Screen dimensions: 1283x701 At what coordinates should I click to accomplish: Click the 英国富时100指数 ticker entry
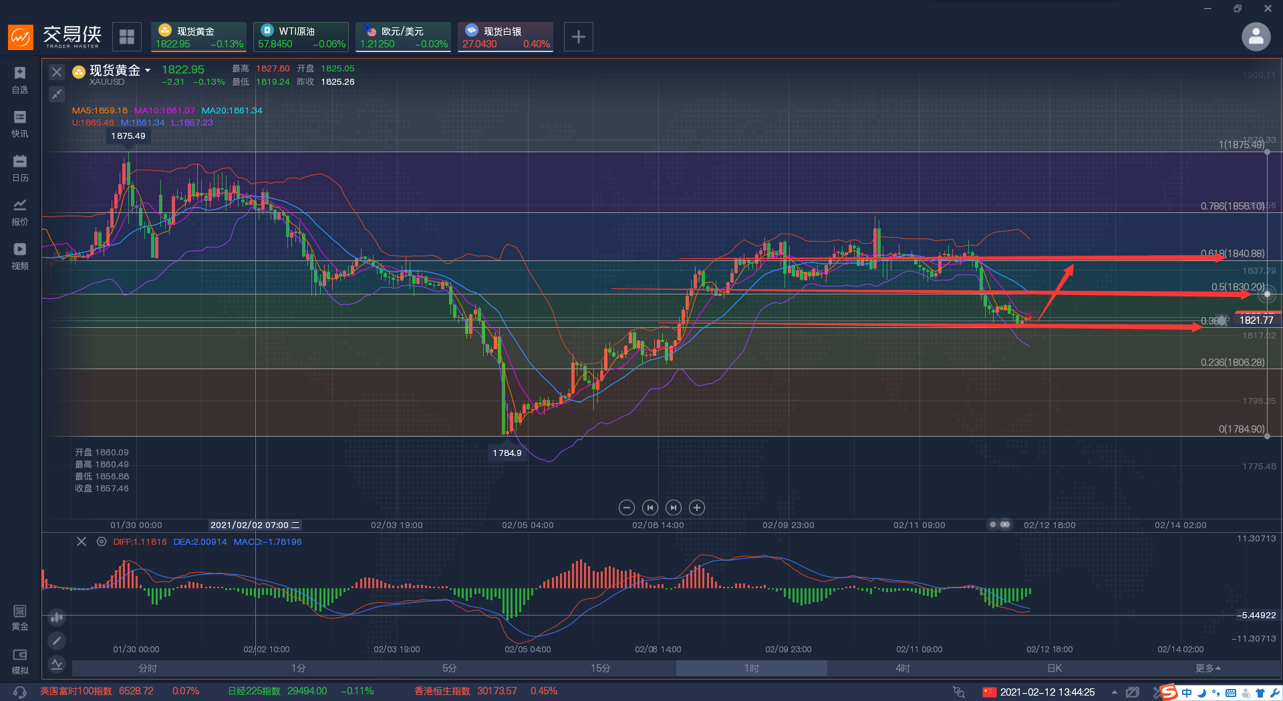[x=119, y=691]
